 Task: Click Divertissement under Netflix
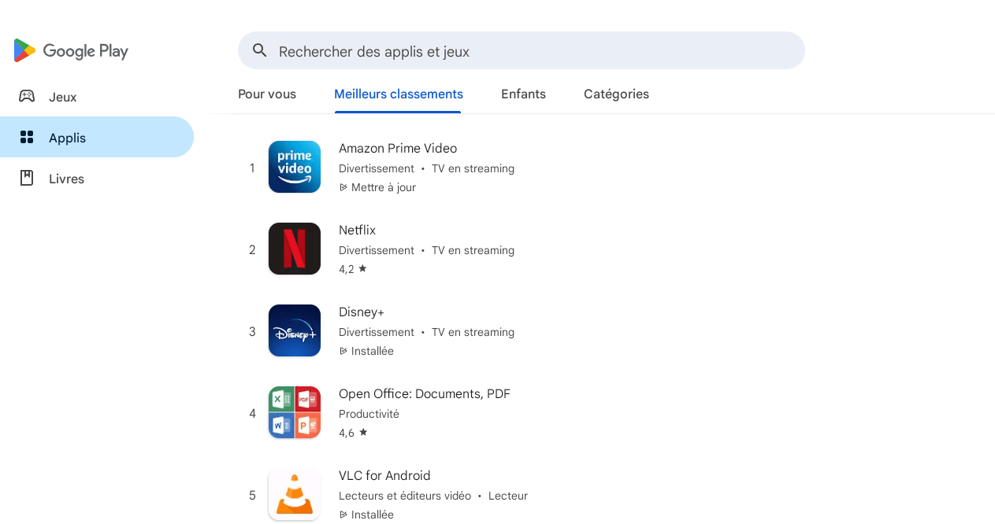pos(377,250)
